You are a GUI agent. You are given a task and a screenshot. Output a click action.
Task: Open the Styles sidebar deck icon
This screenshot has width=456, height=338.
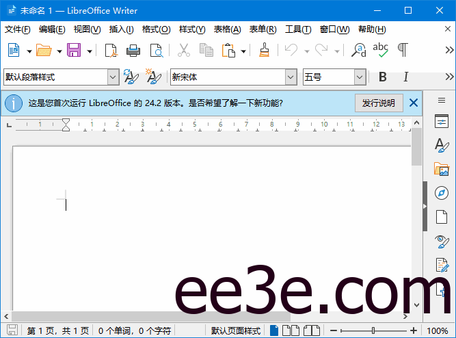[x=442, y=145]
